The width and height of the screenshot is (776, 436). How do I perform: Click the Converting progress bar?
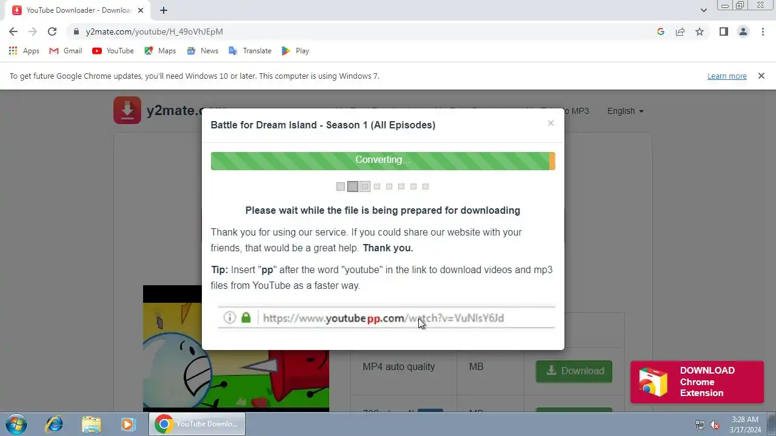tap(383, 160)
